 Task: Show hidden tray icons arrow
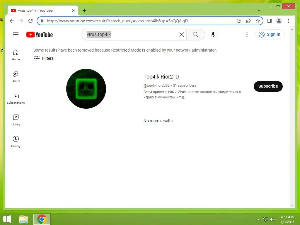click(x=258, y=219)
